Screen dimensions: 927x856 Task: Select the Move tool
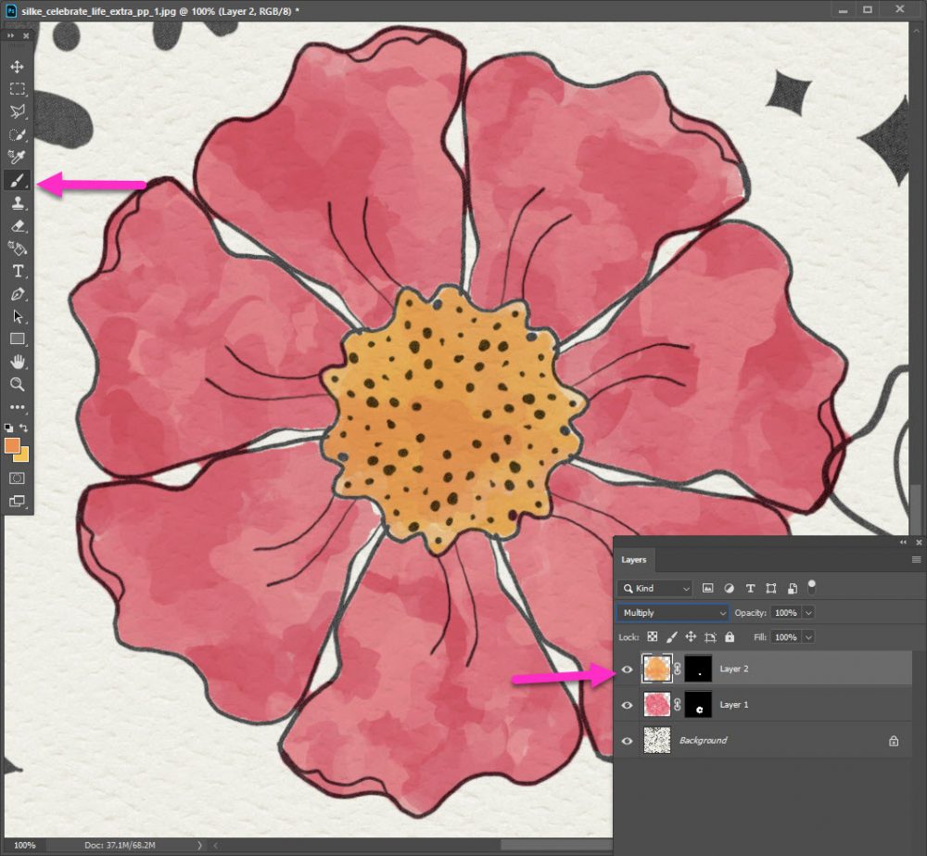coord(18,67)
